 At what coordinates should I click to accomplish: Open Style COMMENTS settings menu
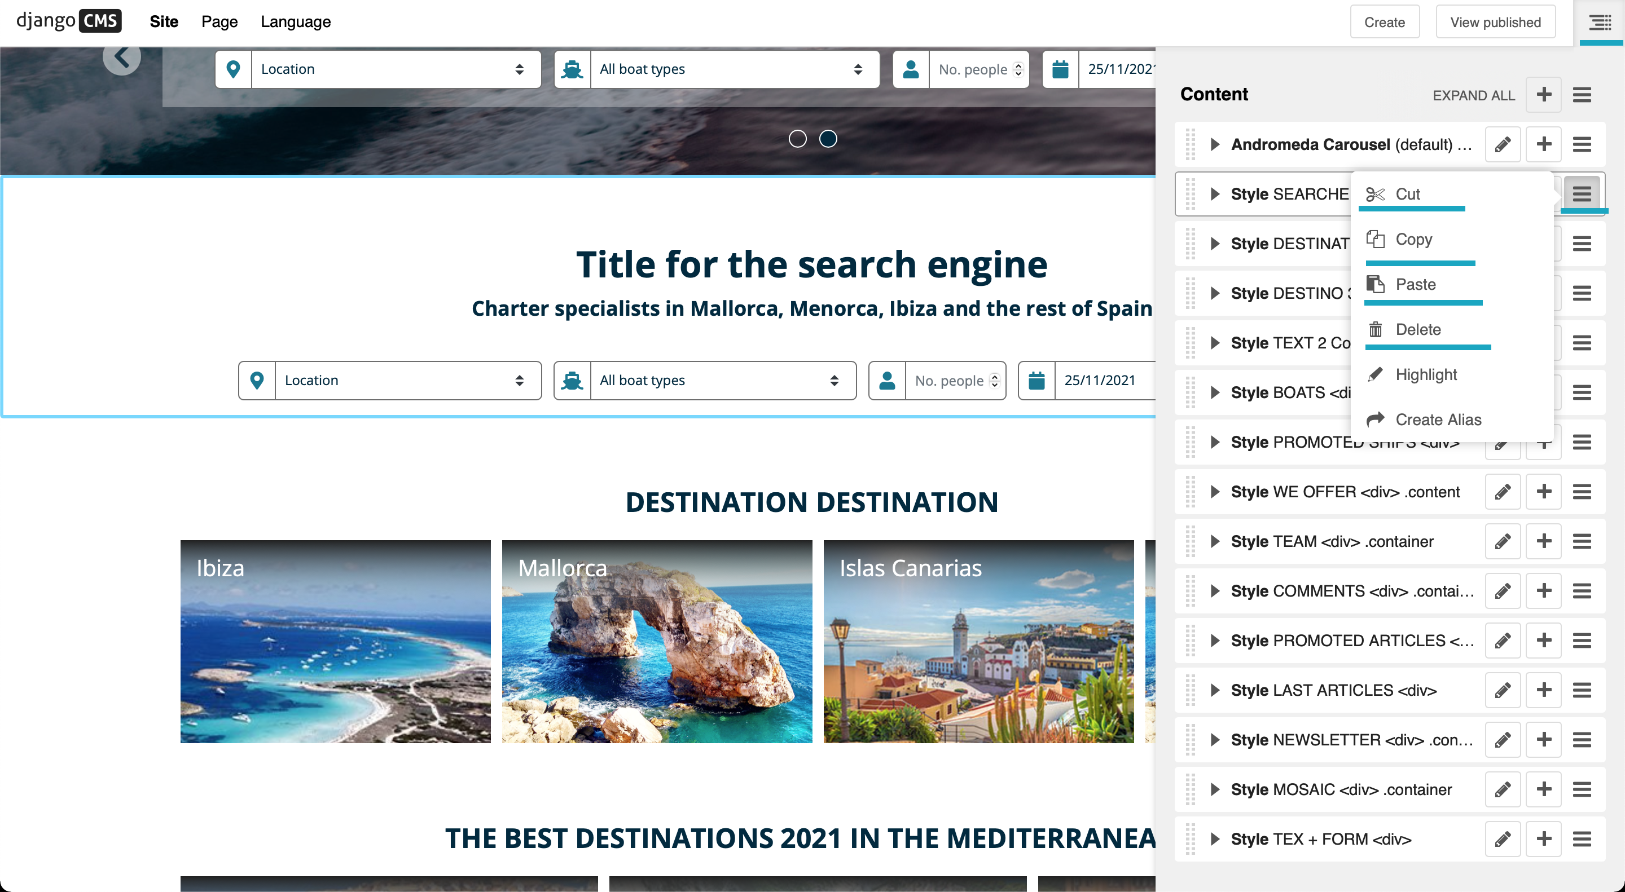[1582, 591]
